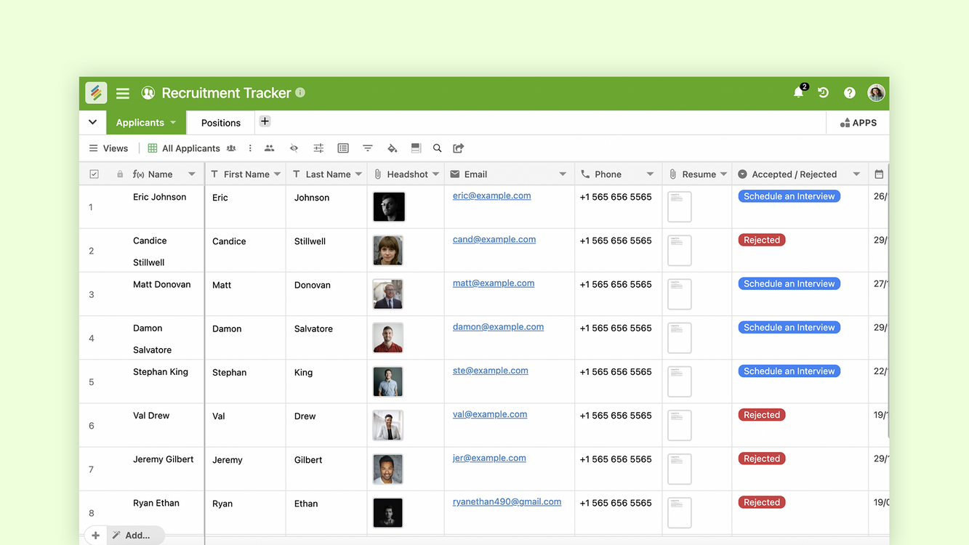Open the search magnifier icon
969x545 pixels.
point(437,148)
